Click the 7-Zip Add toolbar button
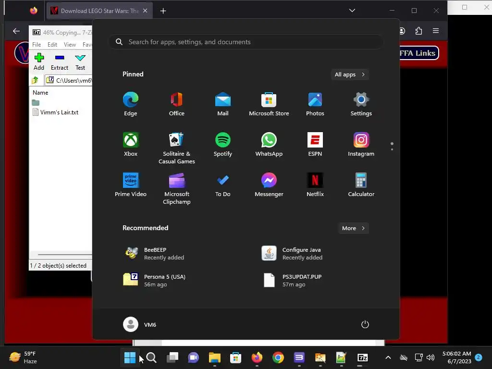Image resolution: width=492 pixels, height=369 pixels. [x=39, y=62]
